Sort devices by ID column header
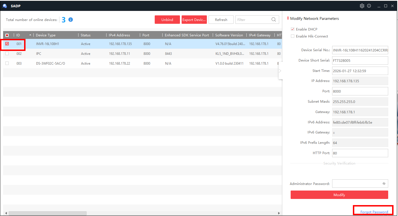Screen dimensions: 398x216 (18, 35)
